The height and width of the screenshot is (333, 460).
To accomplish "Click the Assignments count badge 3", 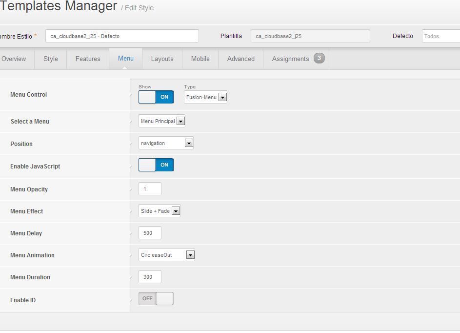I will pyautogui.click(x=319, y=58).
